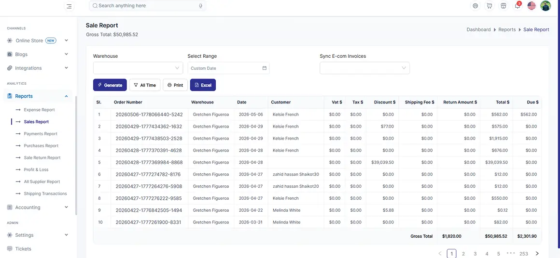The width and height of the screenshot is (560, 258).
Task: Click the Print button
Action: tap(175, 85)
